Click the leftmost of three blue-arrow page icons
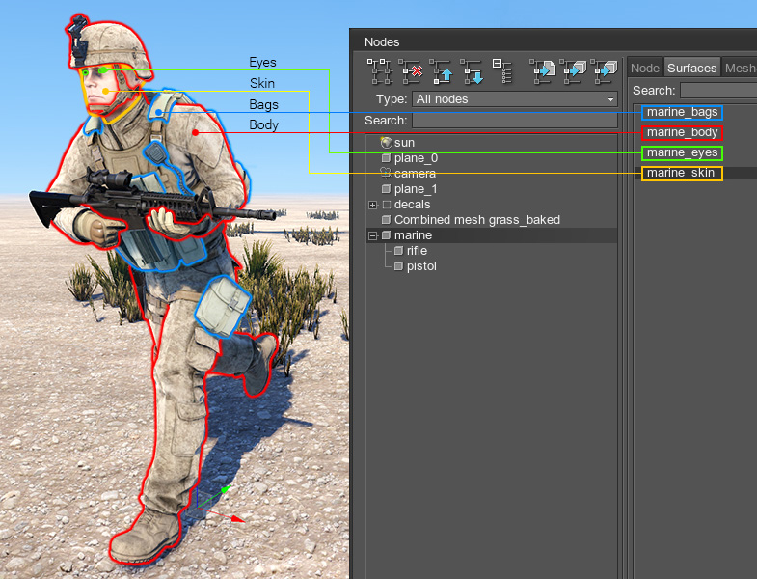This screenshot has width=757, height=579. (x=543, y=69)
